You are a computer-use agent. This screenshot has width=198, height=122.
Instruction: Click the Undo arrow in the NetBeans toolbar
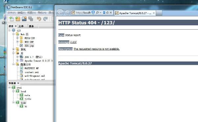39,19
